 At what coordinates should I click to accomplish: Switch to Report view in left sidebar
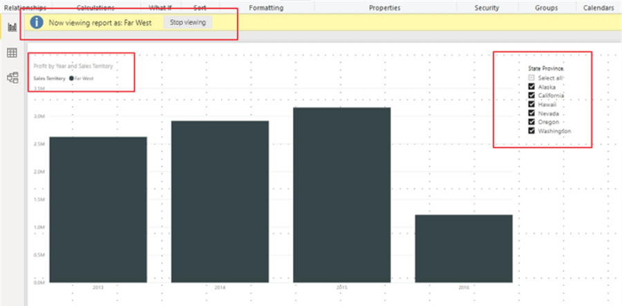[12, 27]
